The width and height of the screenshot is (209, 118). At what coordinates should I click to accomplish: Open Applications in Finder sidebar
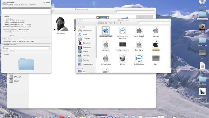[85, 30]
